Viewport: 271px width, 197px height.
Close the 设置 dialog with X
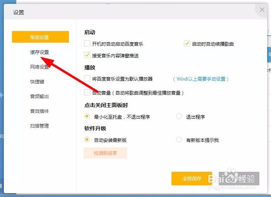coord(262,10)
